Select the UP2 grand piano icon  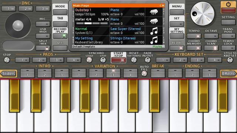pos(154,21)
